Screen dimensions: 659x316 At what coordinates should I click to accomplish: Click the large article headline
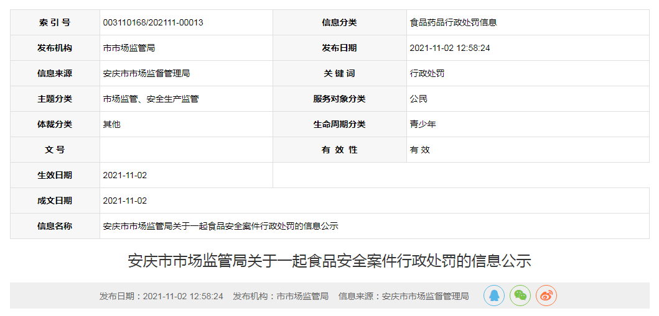point(330,261)
